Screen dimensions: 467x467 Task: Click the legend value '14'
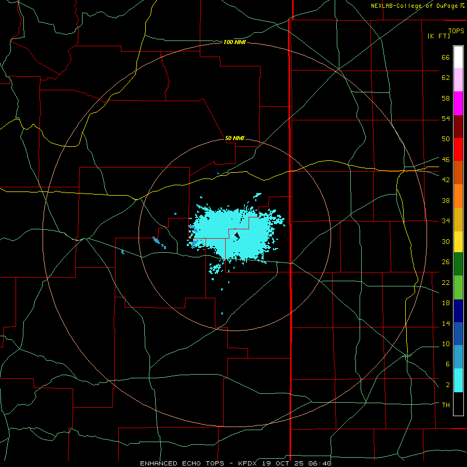(x=446, y=323)
